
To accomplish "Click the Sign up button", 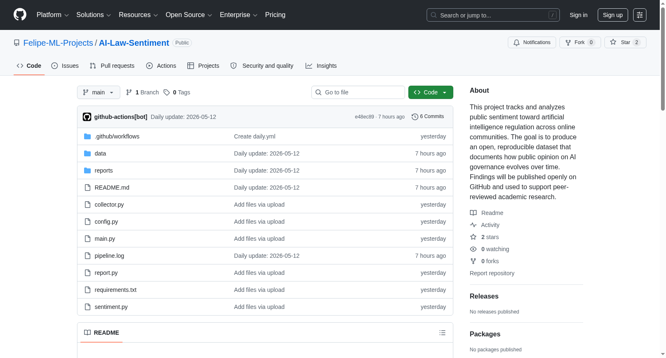I will pos(613,15).
